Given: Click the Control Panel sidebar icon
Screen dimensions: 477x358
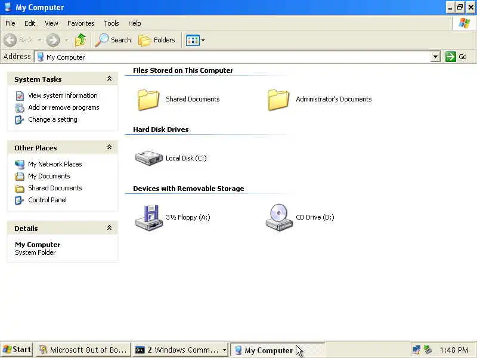Looking at the screenshot, I should point(20,200).
